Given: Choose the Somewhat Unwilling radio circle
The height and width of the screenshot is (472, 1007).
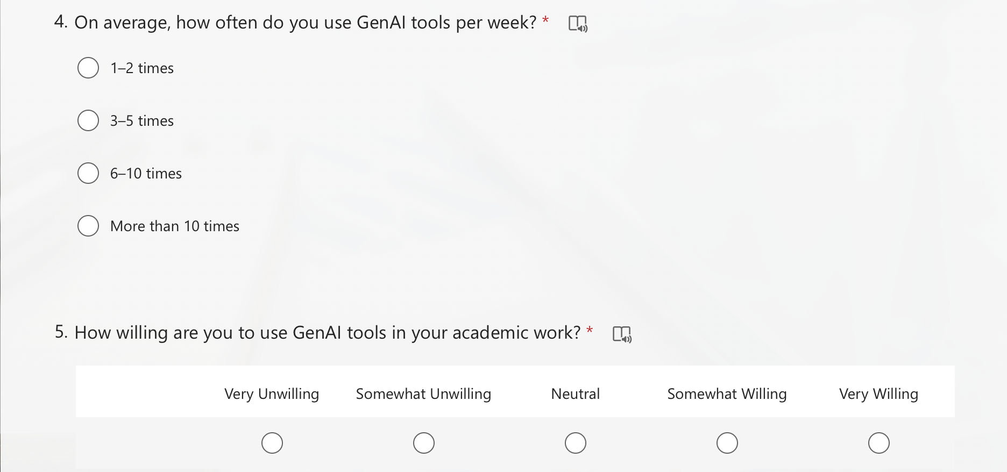Looking at the screenshot, I should tap(424, 443).
